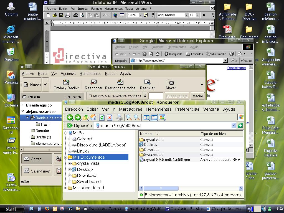The width and height of the screenshot is (284, 213).
Task: Open Word Herramientas menu
Action: (x=113, y=9)
